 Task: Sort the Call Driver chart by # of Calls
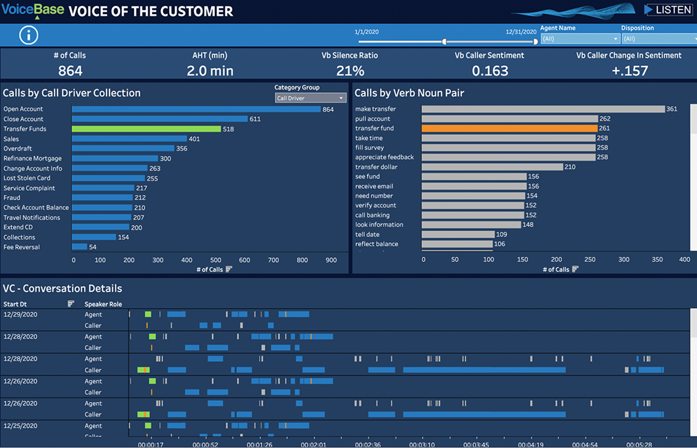coord(229,269)
